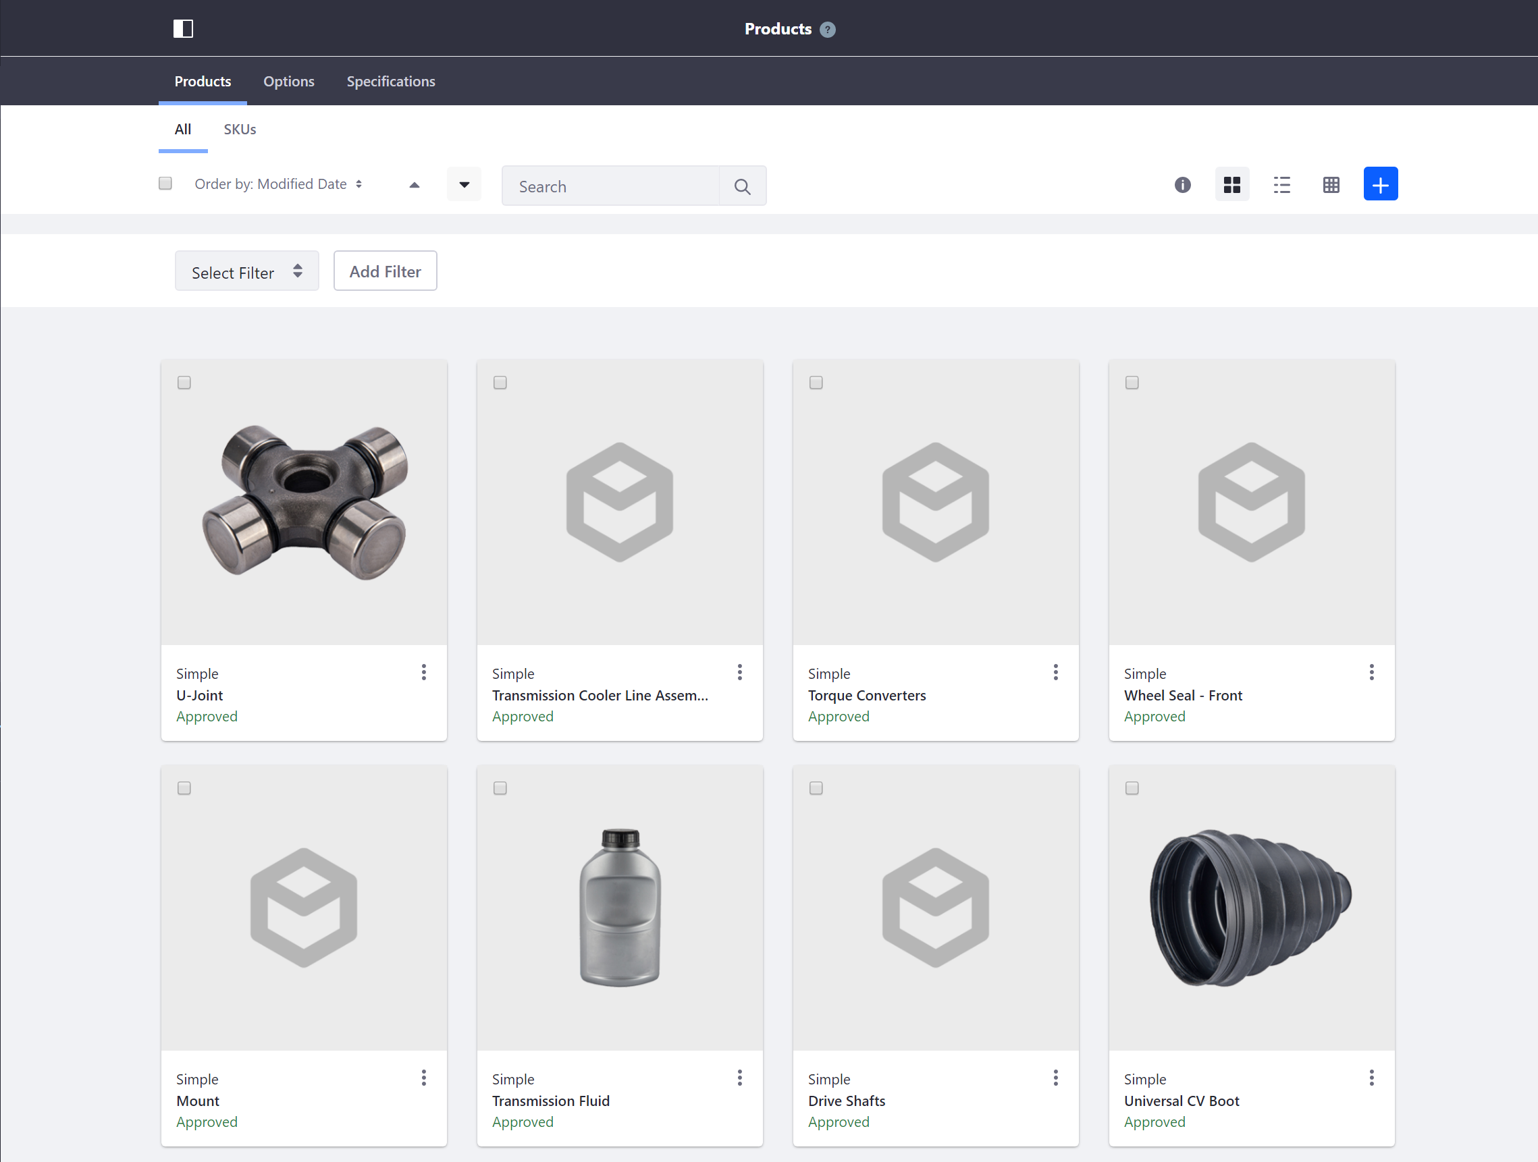Switch to list view layout
The width and height of the screenshot is (1538, 1162).
pyautogui.click(x=1281, y=186)
